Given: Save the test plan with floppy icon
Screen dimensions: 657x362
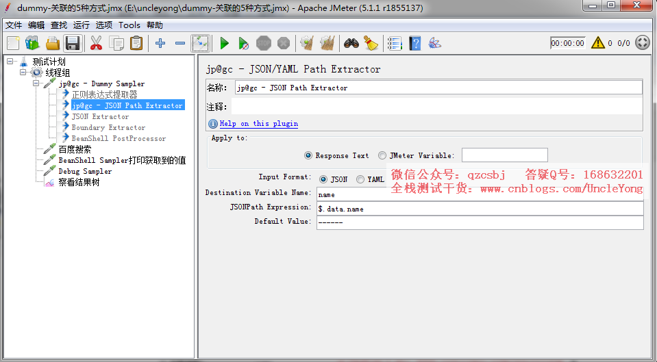Looking at the screenshot, I should [x=73, y=43].
